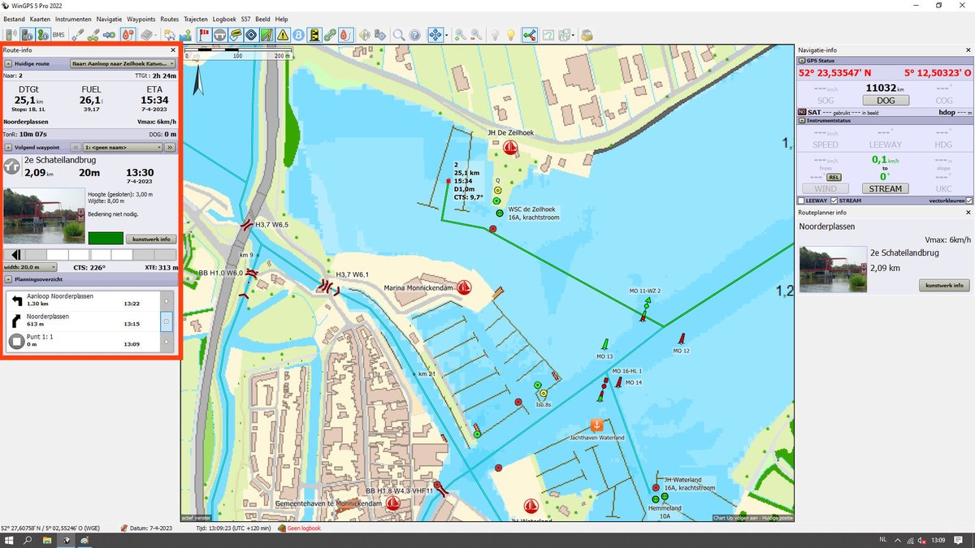
Task: Open the Navigatie menu
Action: coord(109,19)
